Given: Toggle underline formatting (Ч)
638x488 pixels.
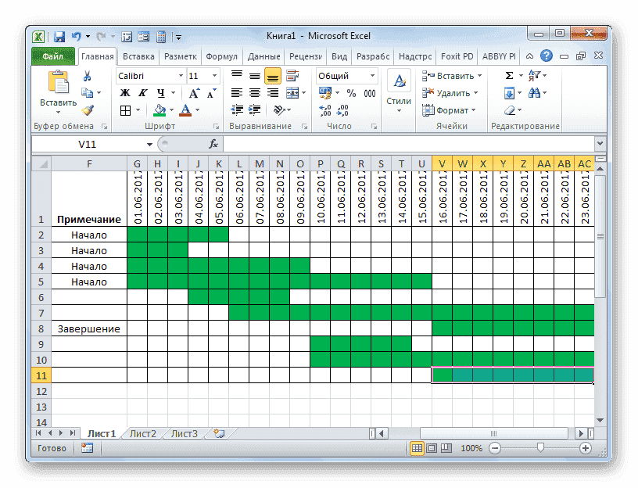Looking at the screenshot, I should [161, 93].
